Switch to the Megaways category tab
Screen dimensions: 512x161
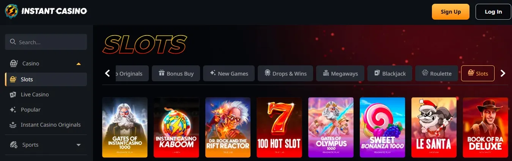(340, 73)
